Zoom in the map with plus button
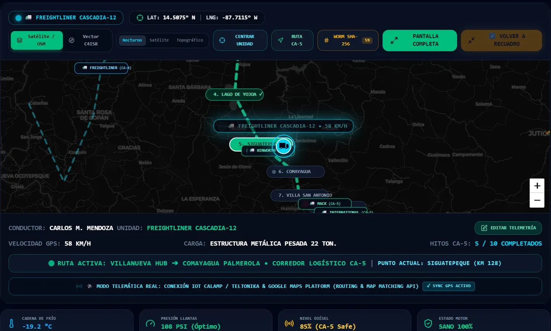The width and height of the screenshot is (551, 331). pos(537,186)
